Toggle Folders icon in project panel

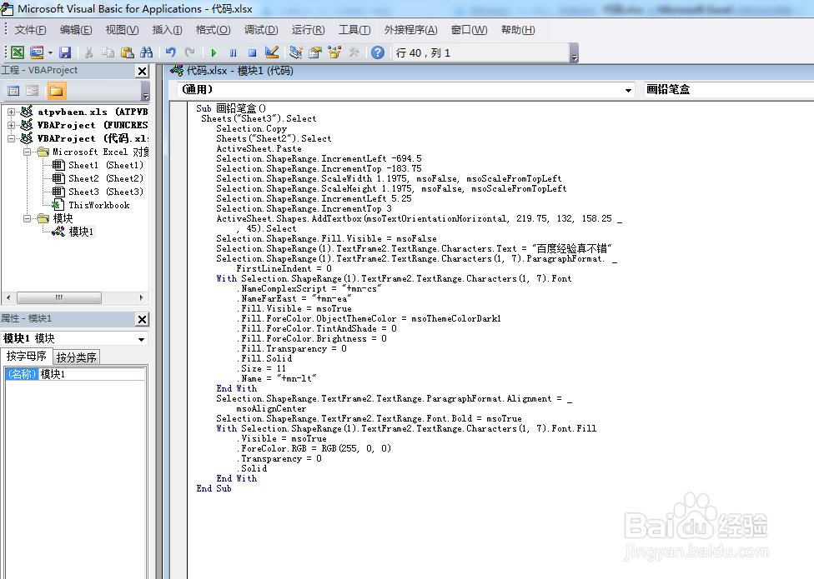click(57, 92)
